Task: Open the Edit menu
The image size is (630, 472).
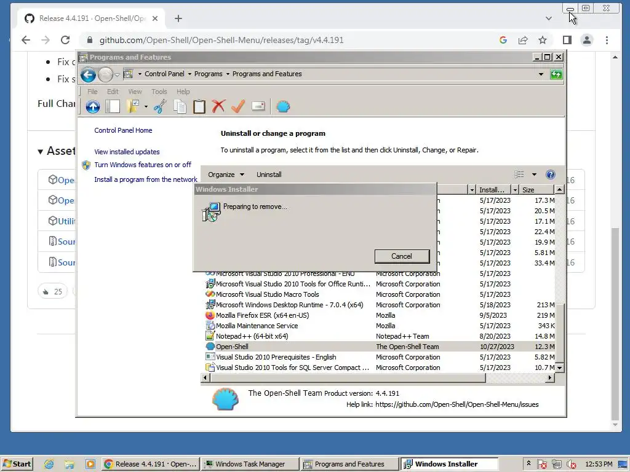Action: (113, 92)
